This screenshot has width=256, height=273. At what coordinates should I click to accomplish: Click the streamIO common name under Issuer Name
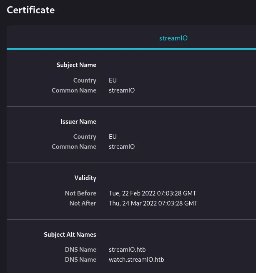(121, 147)
